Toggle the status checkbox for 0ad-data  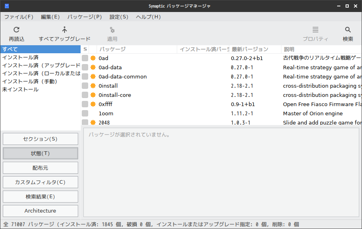pos(85,67)
